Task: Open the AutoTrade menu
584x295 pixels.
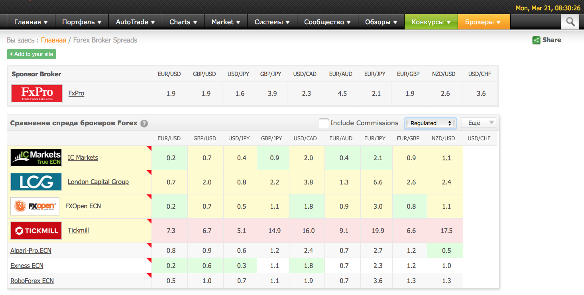Action: (136, 22)
